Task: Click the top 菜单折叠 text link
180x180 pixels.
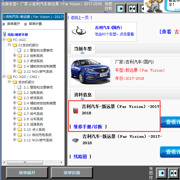Action: click(35, 24)
